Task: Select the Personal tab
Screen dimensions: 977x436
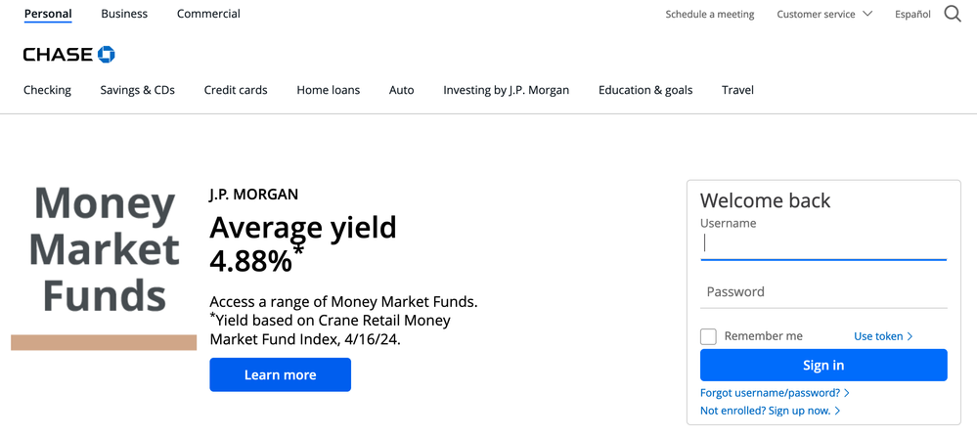Action: (48, 14)
